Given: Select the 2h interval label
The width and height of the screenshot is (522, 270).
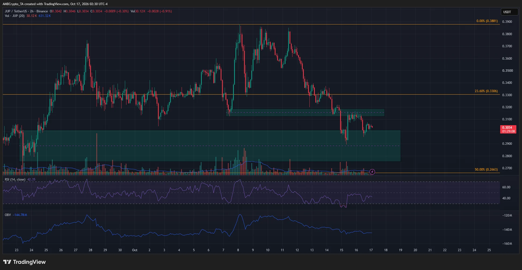Looking at the screenshot, I should pos(32,11).
